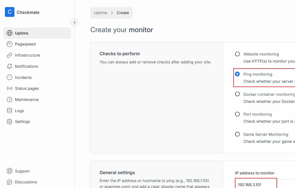Click the Status pages broadcast icon
The width and height of the screenshot is (295, 188).
(x=10, y=88)
